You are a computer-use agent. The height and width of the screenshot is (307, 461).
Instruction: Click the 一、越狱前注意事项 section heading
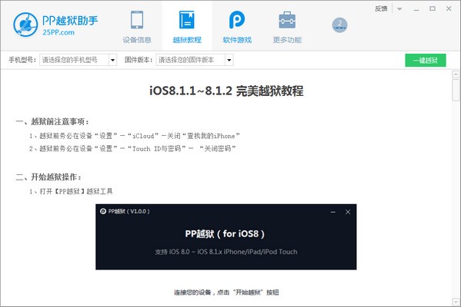point(52,121)
